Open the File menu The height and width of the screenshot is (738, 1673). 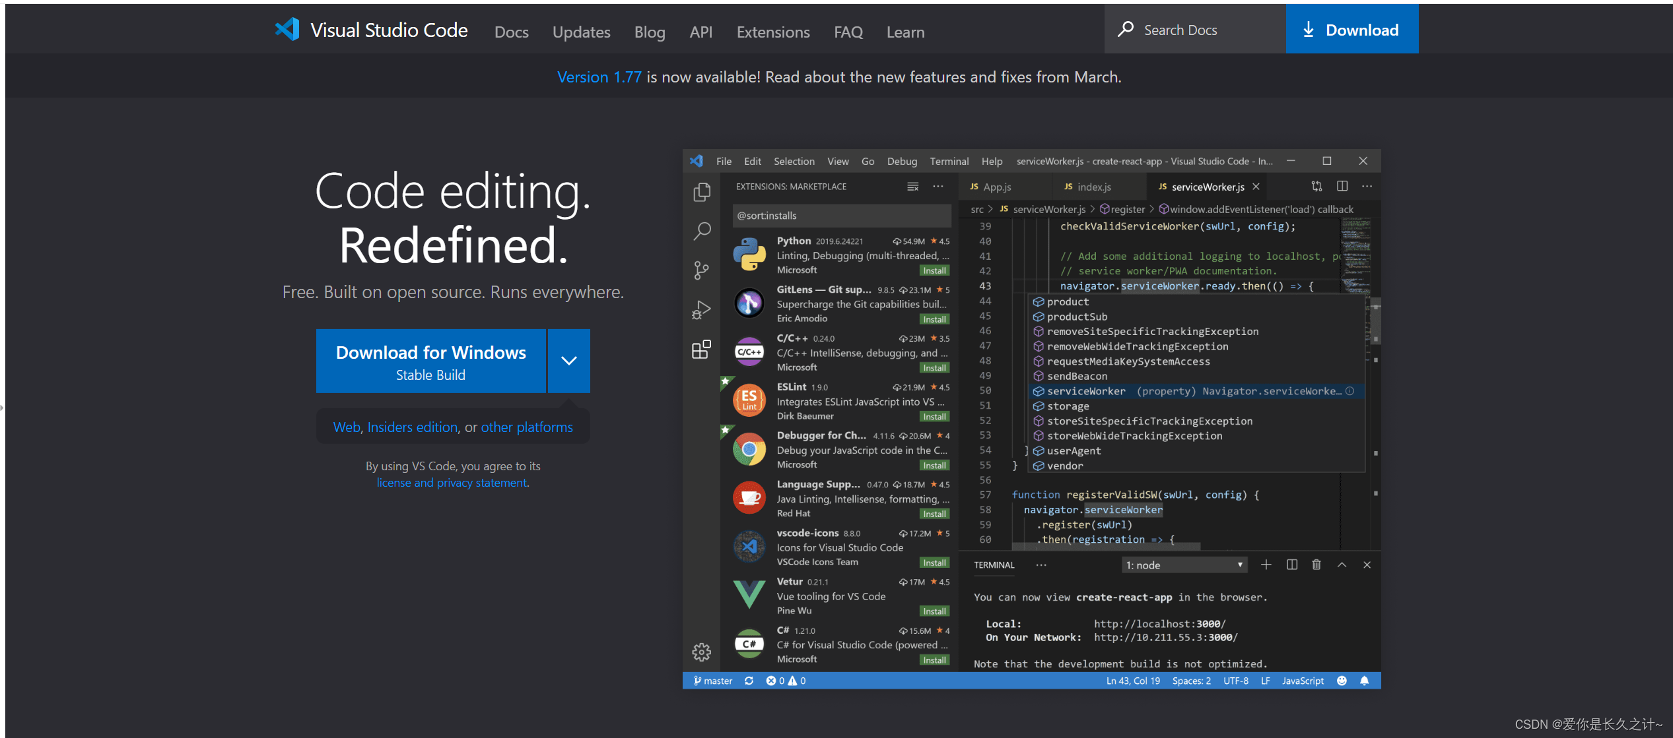724,161
